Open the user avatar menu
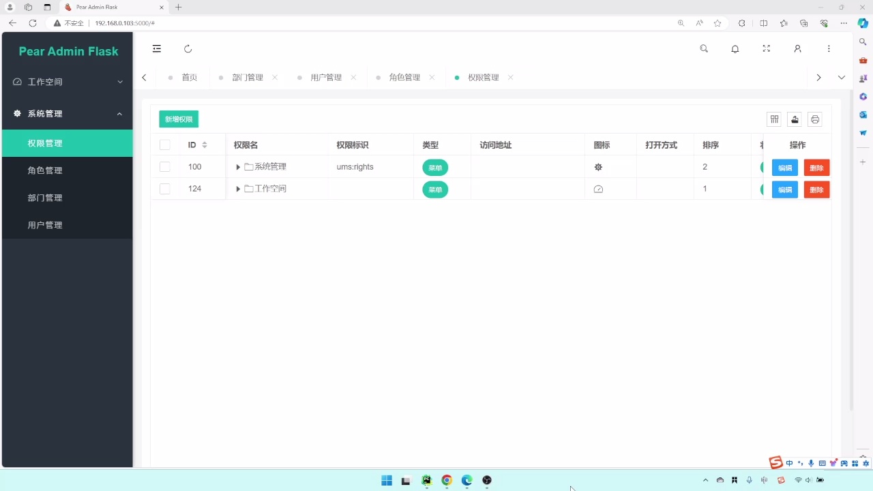 coord(797,48)
